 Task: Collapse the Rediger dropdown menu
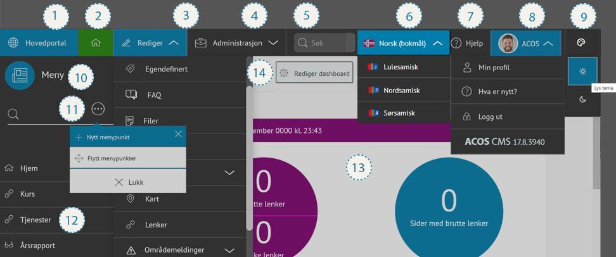tap(174, 43)
